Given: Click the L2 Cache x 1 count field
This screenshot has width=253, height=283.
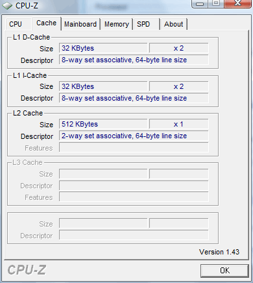Looking at the screenshot, I should [179, 124].
